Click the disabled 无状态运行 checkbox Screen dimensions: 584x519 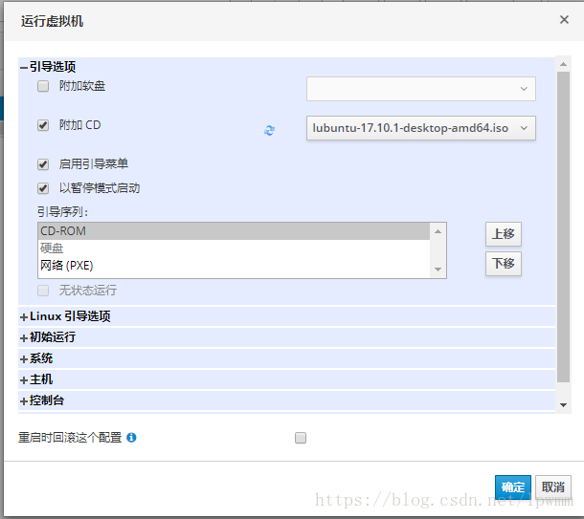coord(43,291)
